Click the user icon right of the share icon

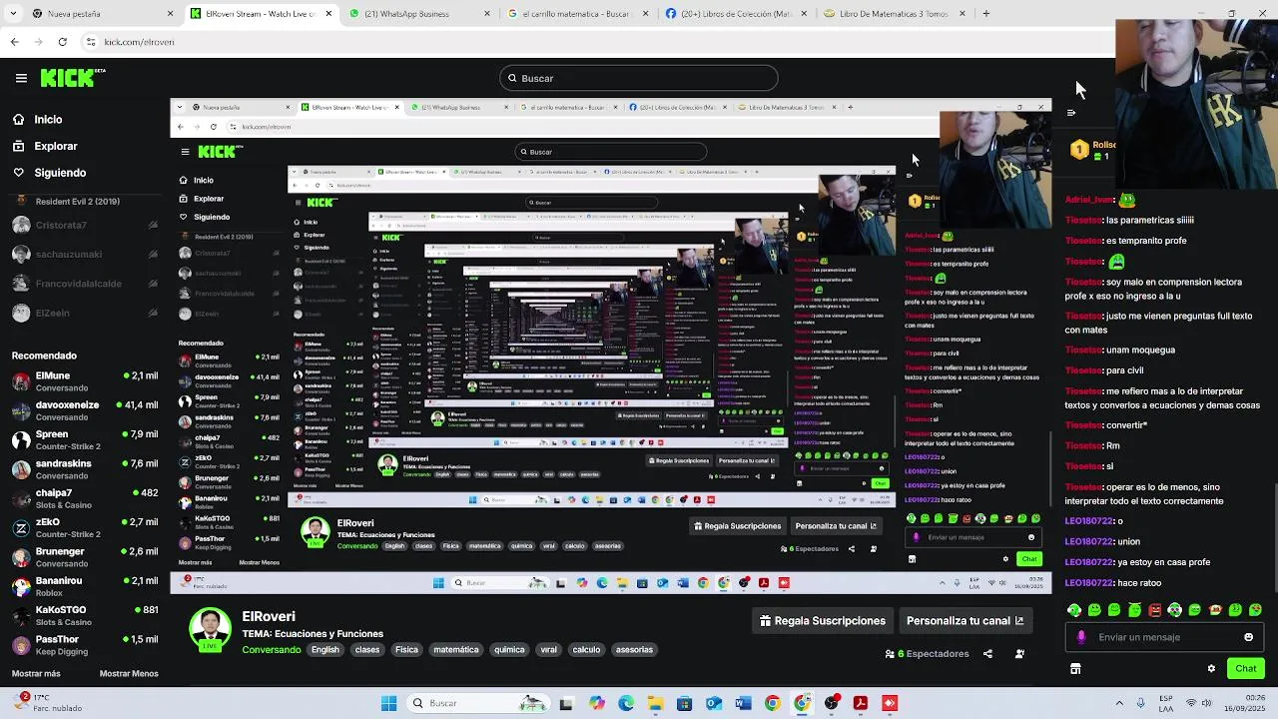tap(1019, 654)
